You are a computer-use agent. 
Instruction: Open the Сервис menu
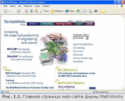point(37,6)
